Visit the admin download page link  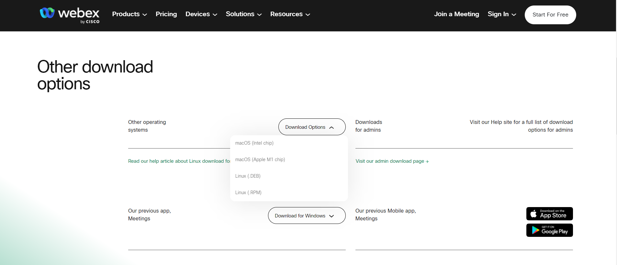pyautogui.click(x=392, y=161)
